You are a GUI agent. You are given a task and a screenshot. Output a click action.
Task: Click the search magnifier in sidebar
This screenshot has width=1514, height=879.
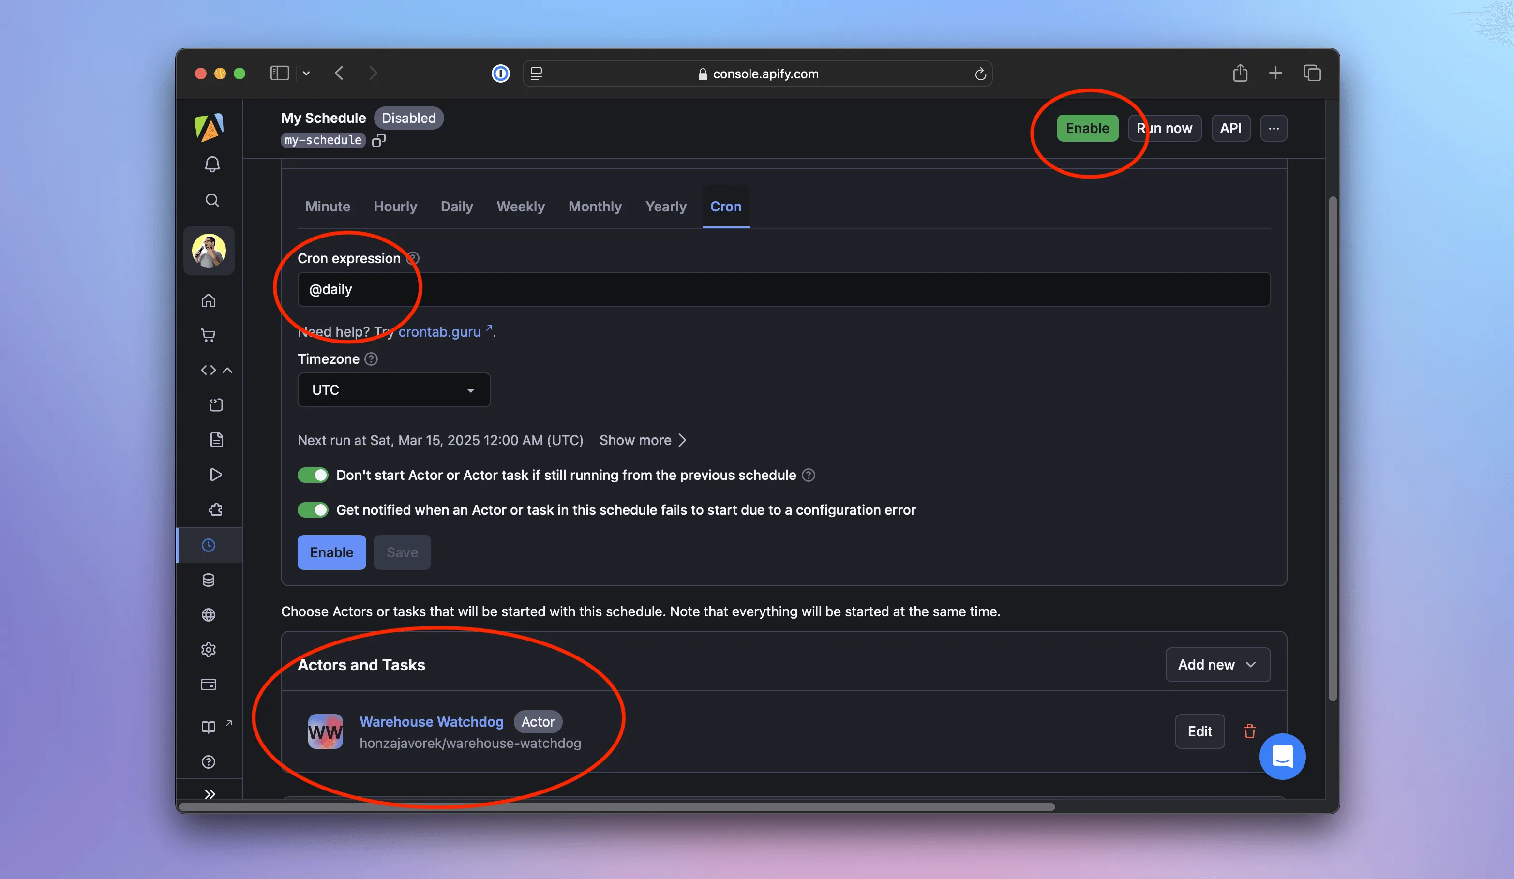click(x=212, y=200)
